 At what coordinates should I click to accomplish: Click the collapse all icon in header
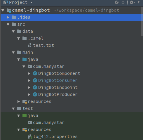coord(123,2)
